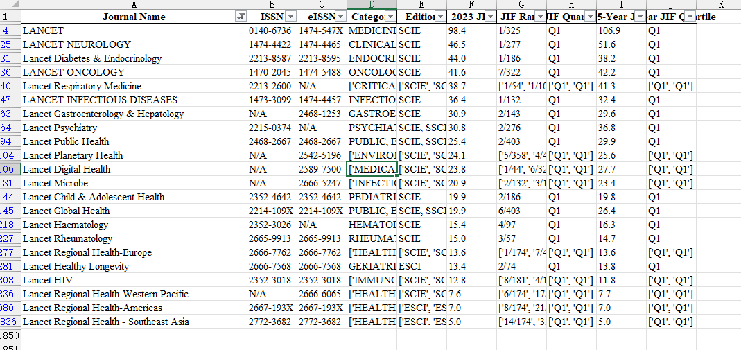Open the eISSN column filter dropdown

tap(341, 17)
